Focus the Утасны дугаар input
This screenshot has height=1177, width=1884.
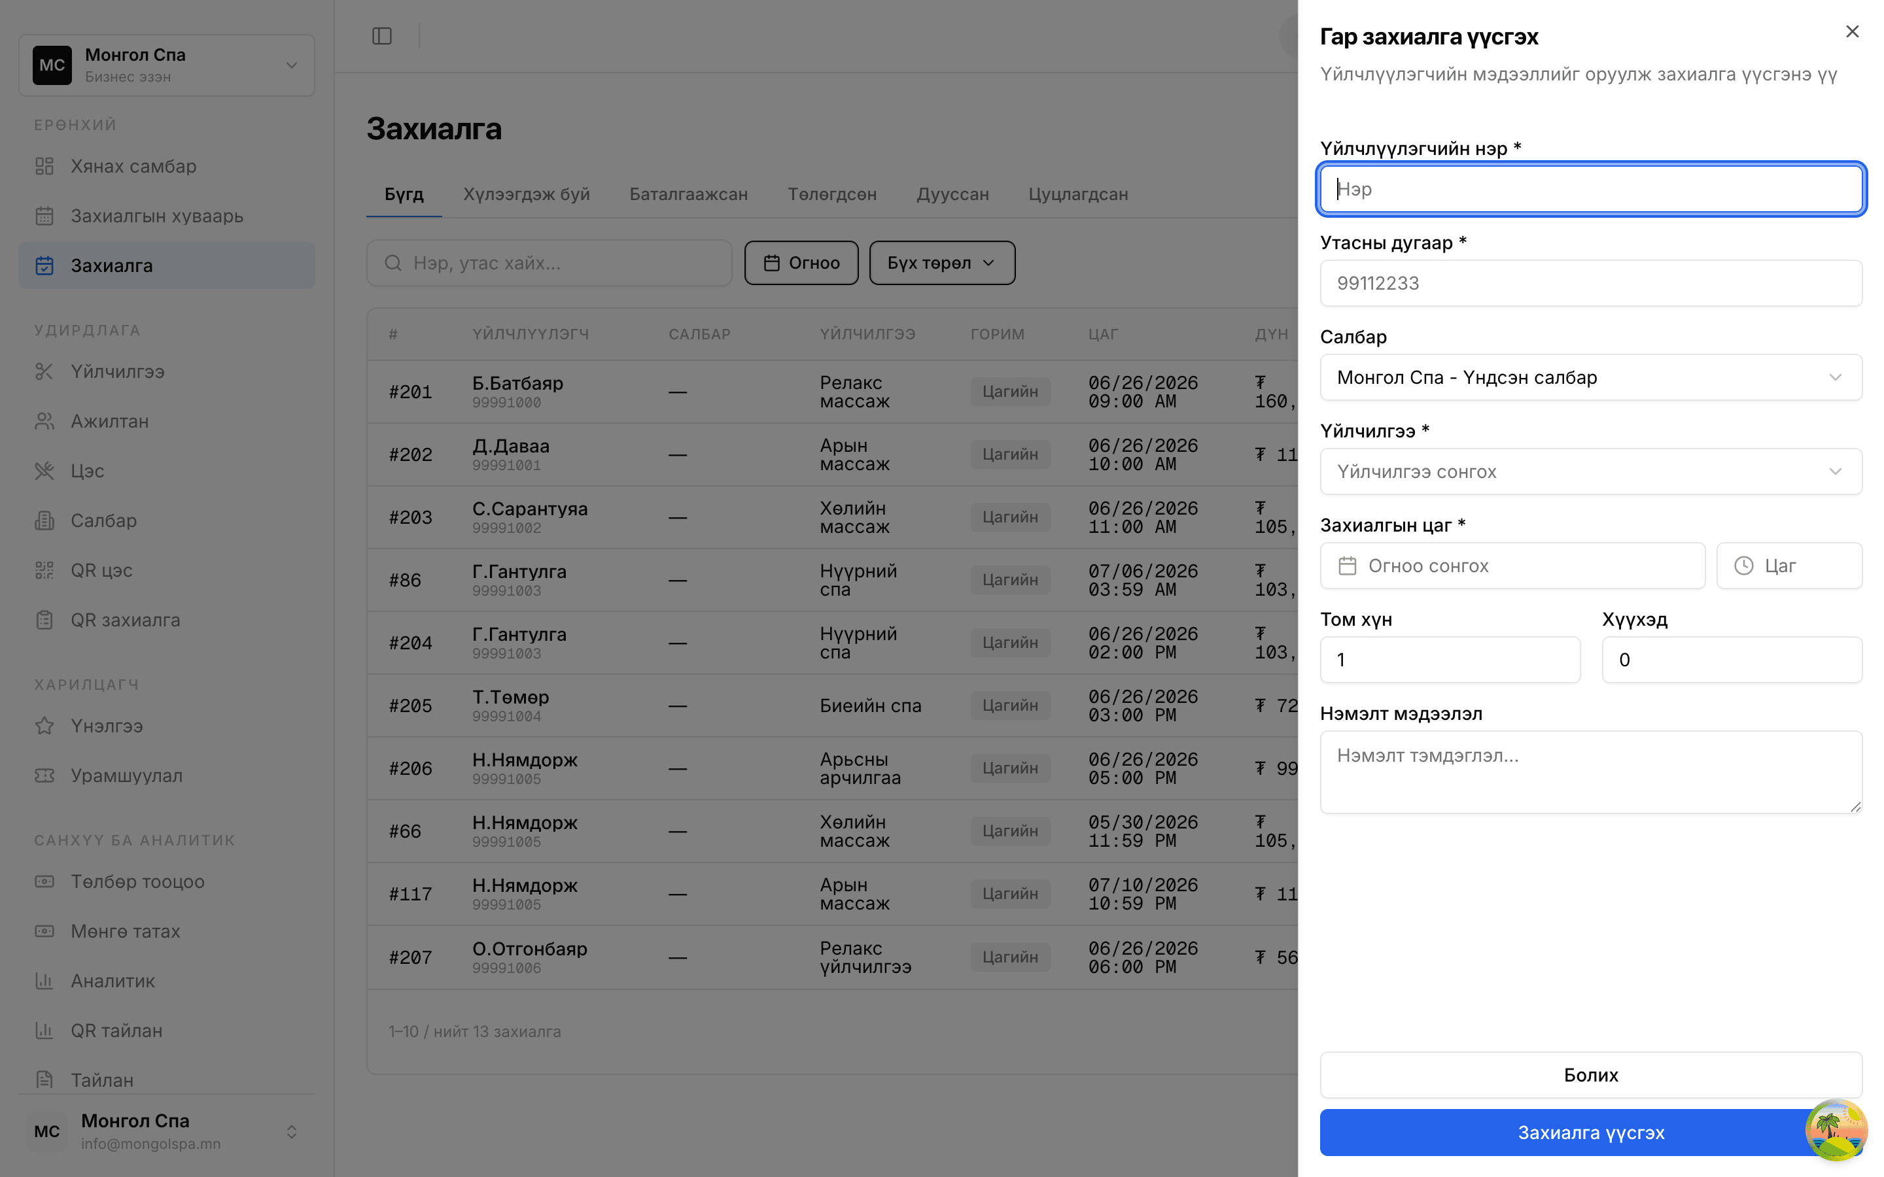pyautogui.click(x=1590, y=283)
